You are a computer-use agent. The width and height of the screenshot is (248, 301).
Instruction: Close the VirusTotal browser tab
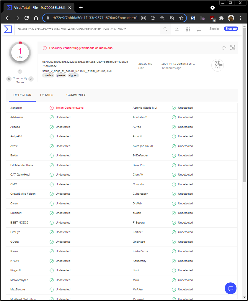coord(70,8)
